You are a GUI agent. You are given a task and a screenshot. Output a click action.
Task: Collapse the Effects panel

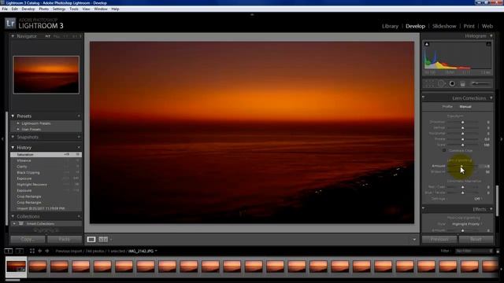coord(491,209)
